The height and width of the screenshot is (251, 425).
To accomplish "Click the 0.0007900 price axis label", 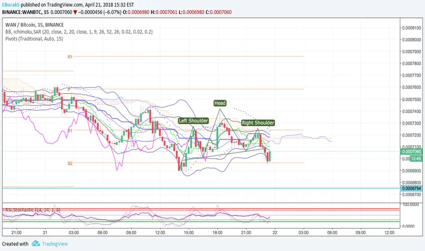I will click(x=411, y=52).
